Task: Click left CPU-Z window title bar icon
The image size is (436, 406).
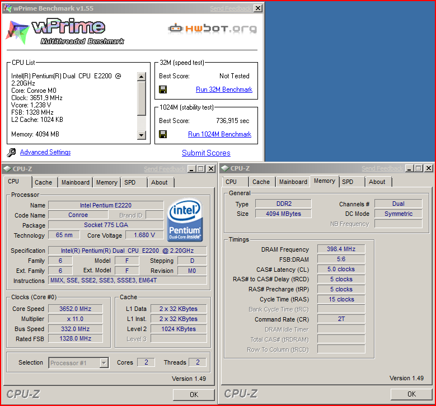Action: coord(7,169)
